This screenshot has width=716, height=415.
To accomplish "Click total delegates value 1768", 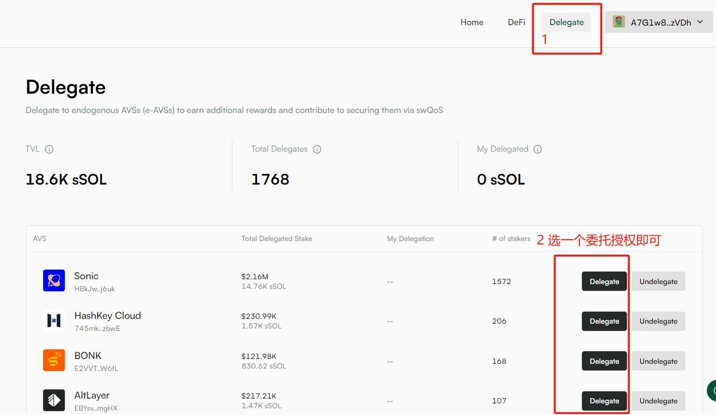I will click(x=270, y=179).
